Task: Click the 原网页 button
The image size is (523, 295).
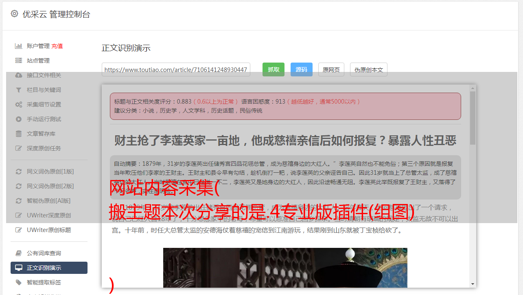Action: tap(331, 69)
